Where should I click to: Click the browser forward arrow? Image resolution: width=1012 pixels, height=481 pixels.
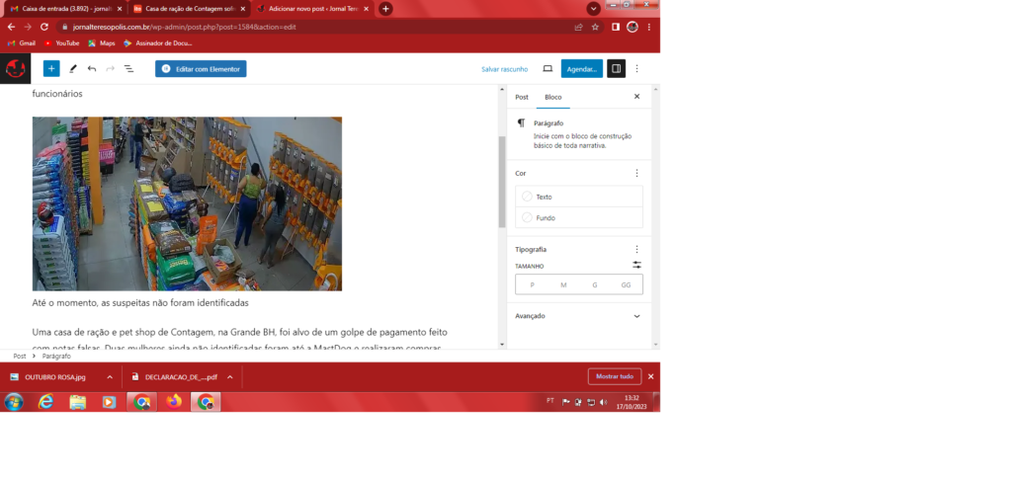28,27
